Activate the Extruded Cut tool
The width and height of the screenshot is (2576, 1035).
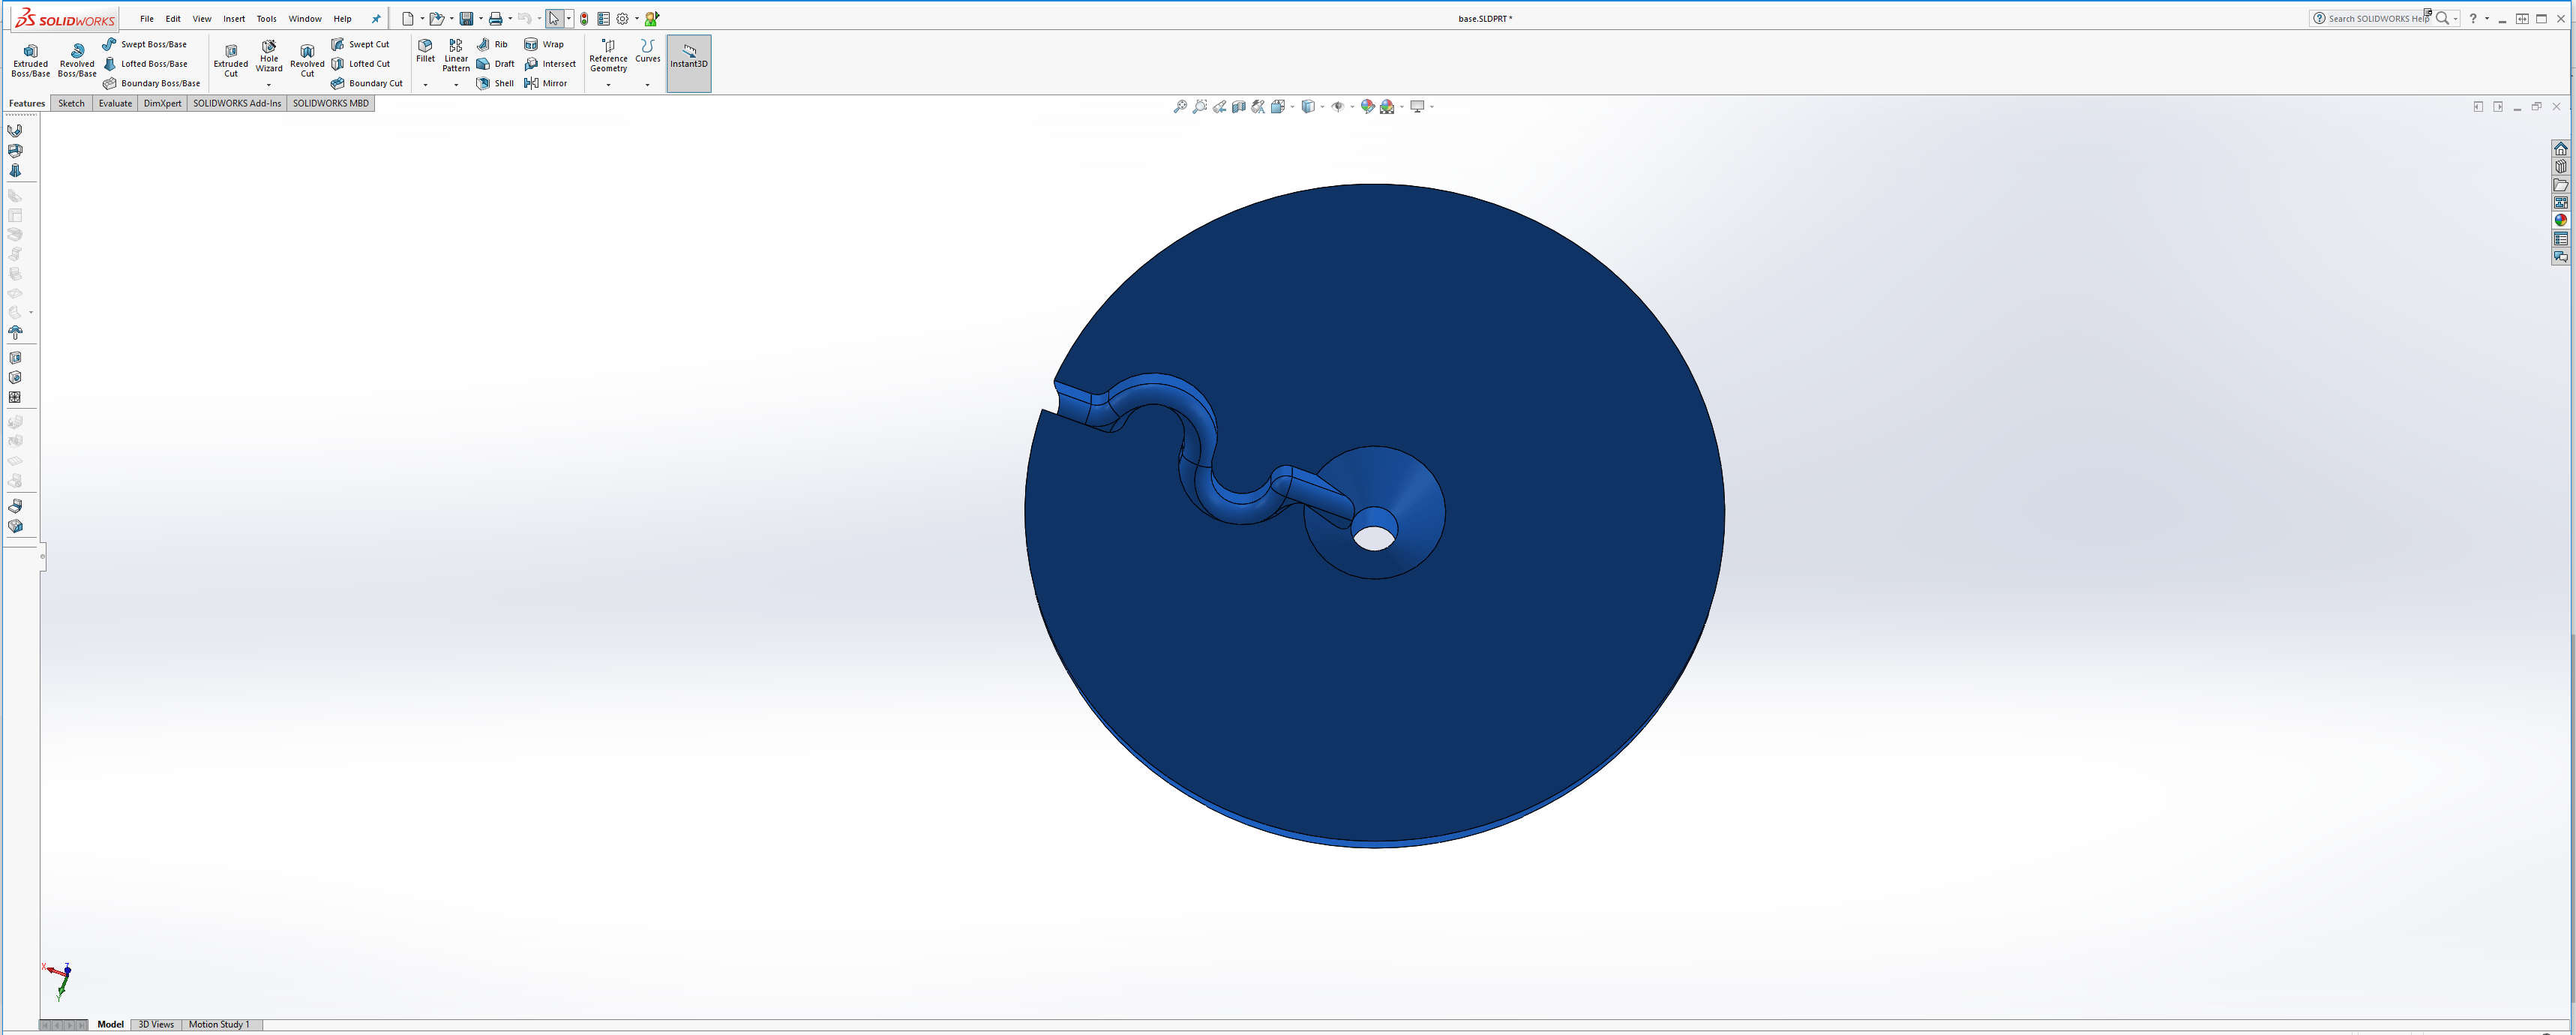click(x=231, y=60)
